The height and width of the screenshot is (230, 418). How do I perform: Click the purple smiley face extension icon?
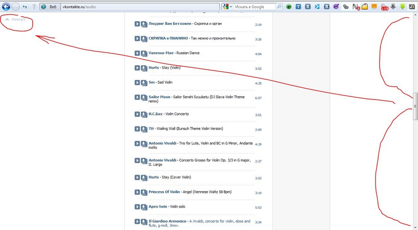pos(336,7)
